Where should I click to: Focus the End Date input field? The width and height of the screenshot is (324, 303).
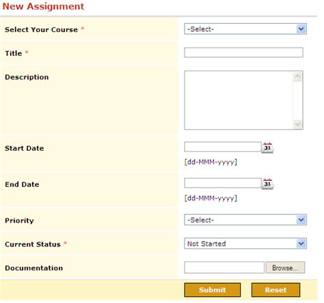tap(223, 183)
